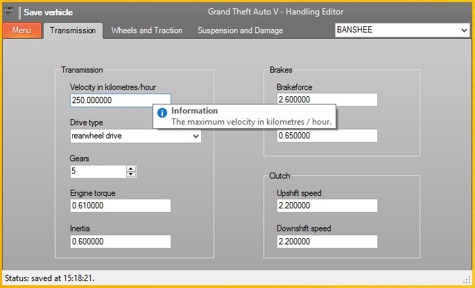Click the velocity field showing 250.000000
Screen dimensions: 475x288
coord(121,100)
